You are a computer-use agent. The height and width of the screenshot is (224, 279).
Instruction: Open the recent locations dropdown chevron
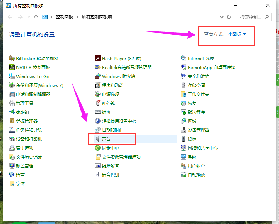[x=28, y=17]
